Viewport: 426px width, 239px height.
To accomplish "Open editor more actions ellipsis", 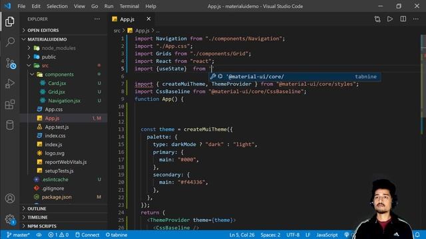I will tap(416, 19).
